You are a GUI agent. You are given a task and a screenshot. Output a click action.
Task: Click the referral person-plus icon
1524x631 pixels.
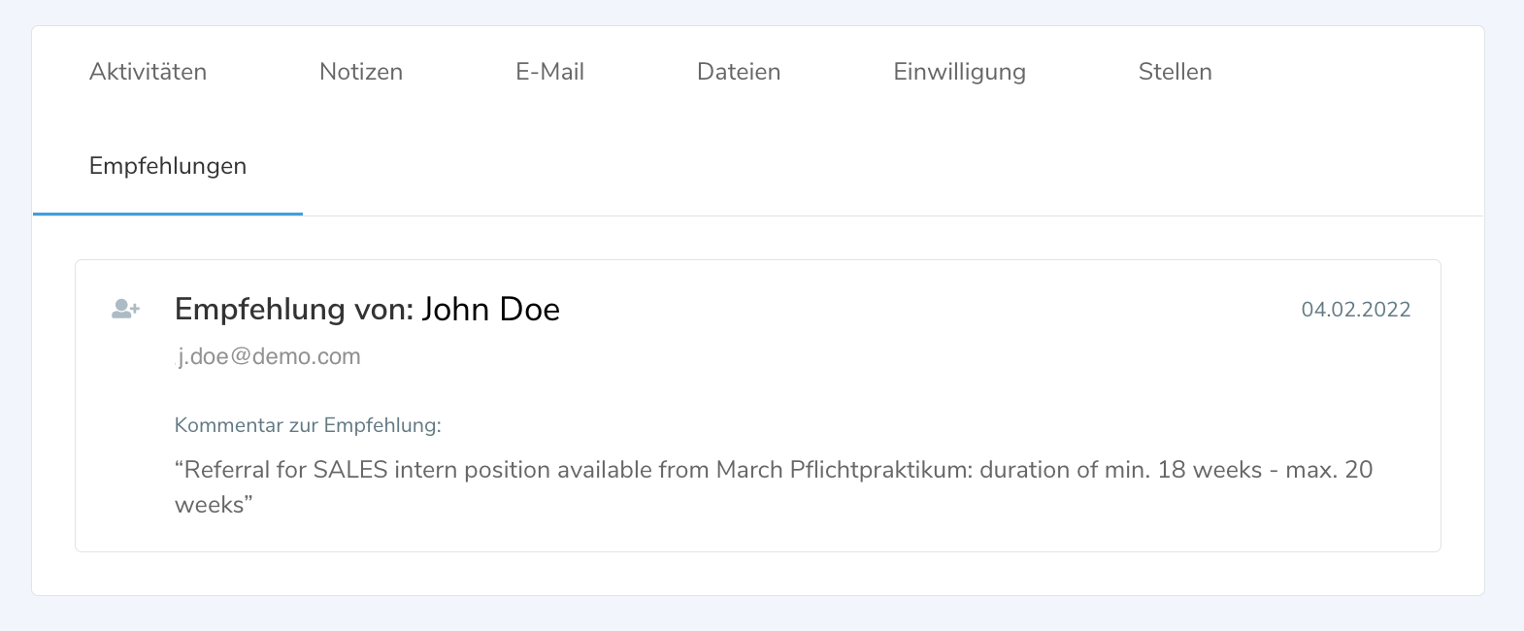pos(126,310)
